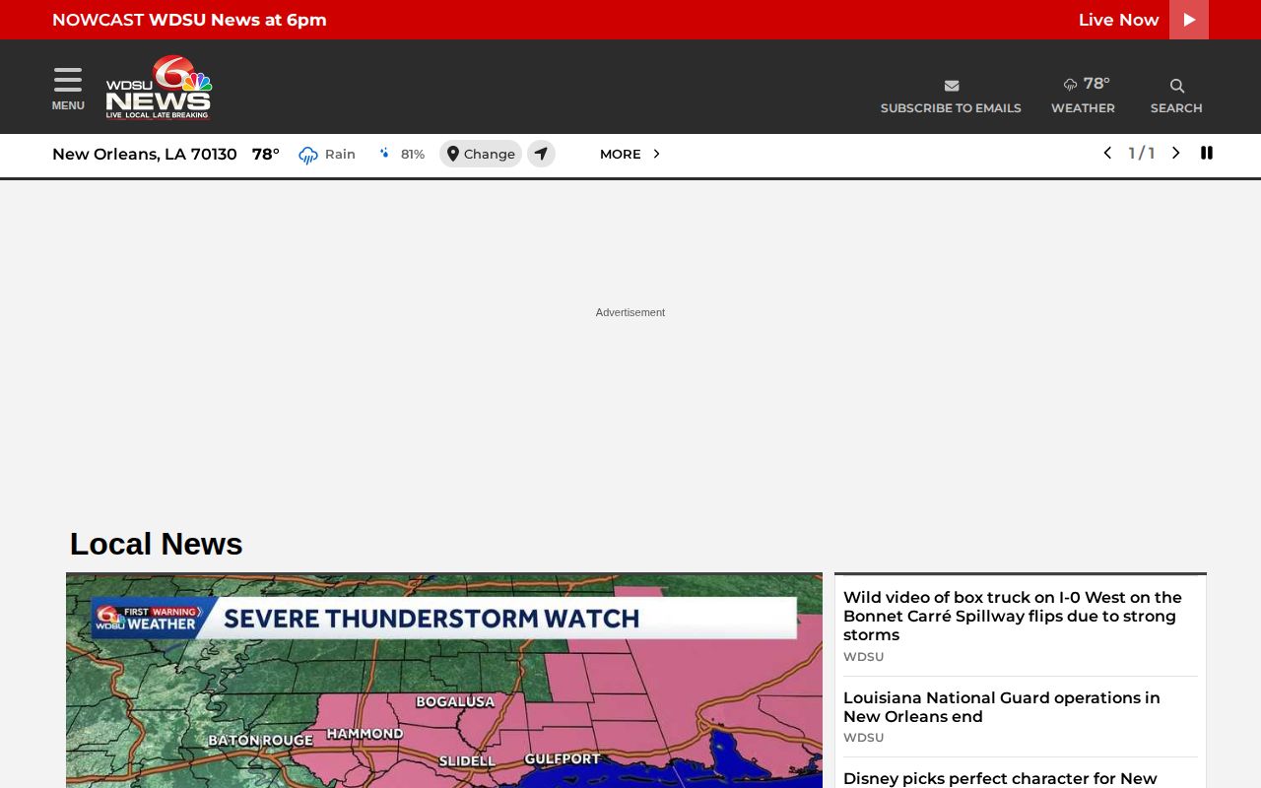Viewport: 1261px width, 788px height.
Task: Go to WDSU News logo homepage
Action: pos(159,87)
